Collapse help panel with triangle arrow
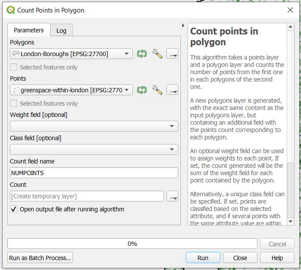Image resolution: width=301 pixels, height=270 pixels. pos(183,25)
